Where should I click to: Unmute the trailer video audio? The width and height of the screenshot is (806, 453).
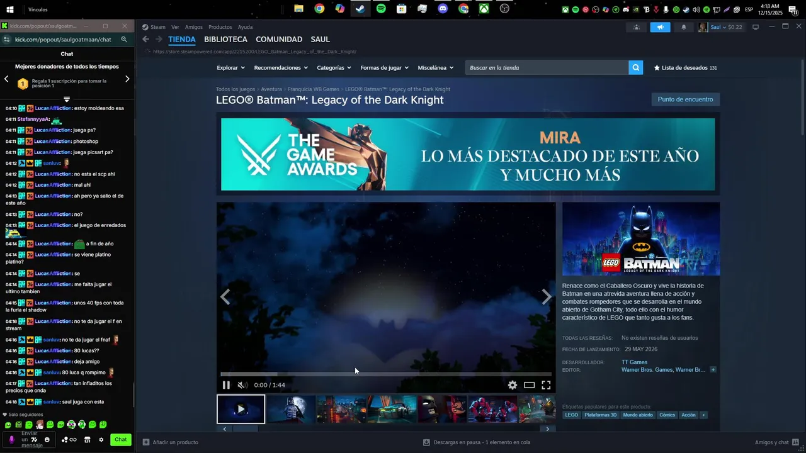[242, 385]
